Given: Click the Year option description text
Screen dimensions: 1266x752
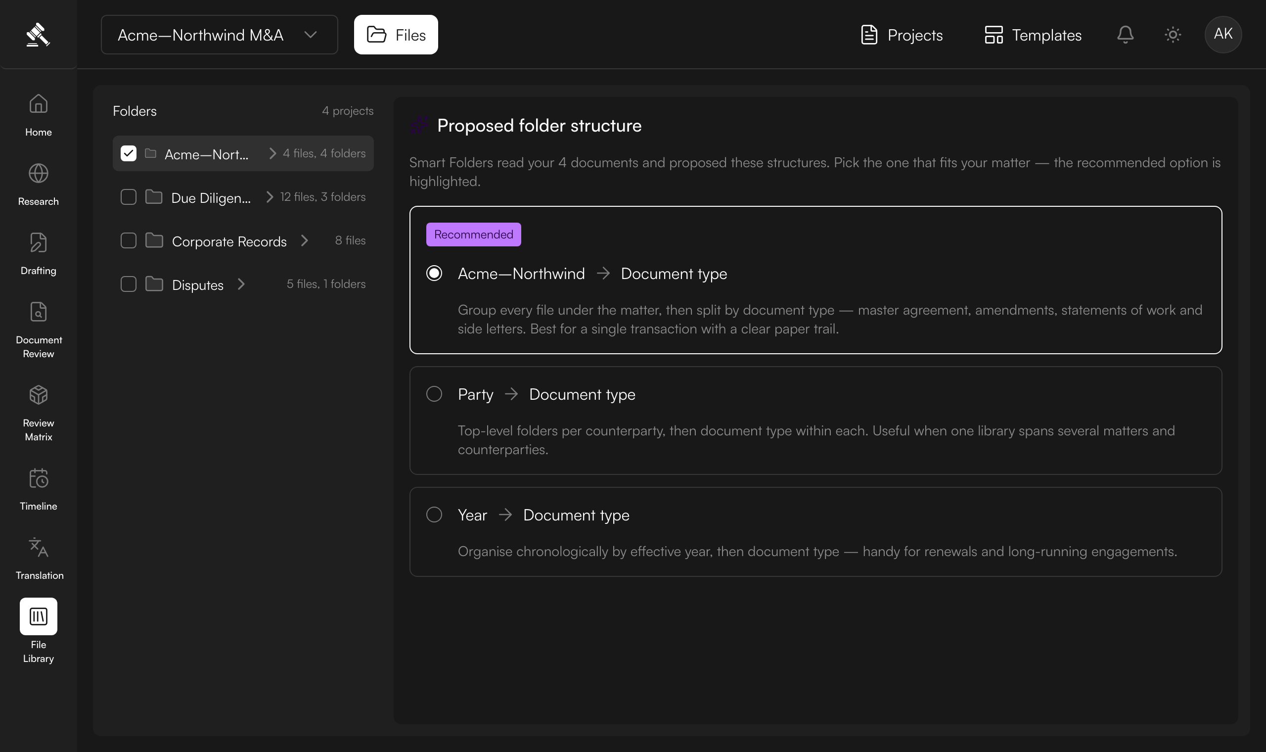Looking at the screenshot, I should [817, 551].
